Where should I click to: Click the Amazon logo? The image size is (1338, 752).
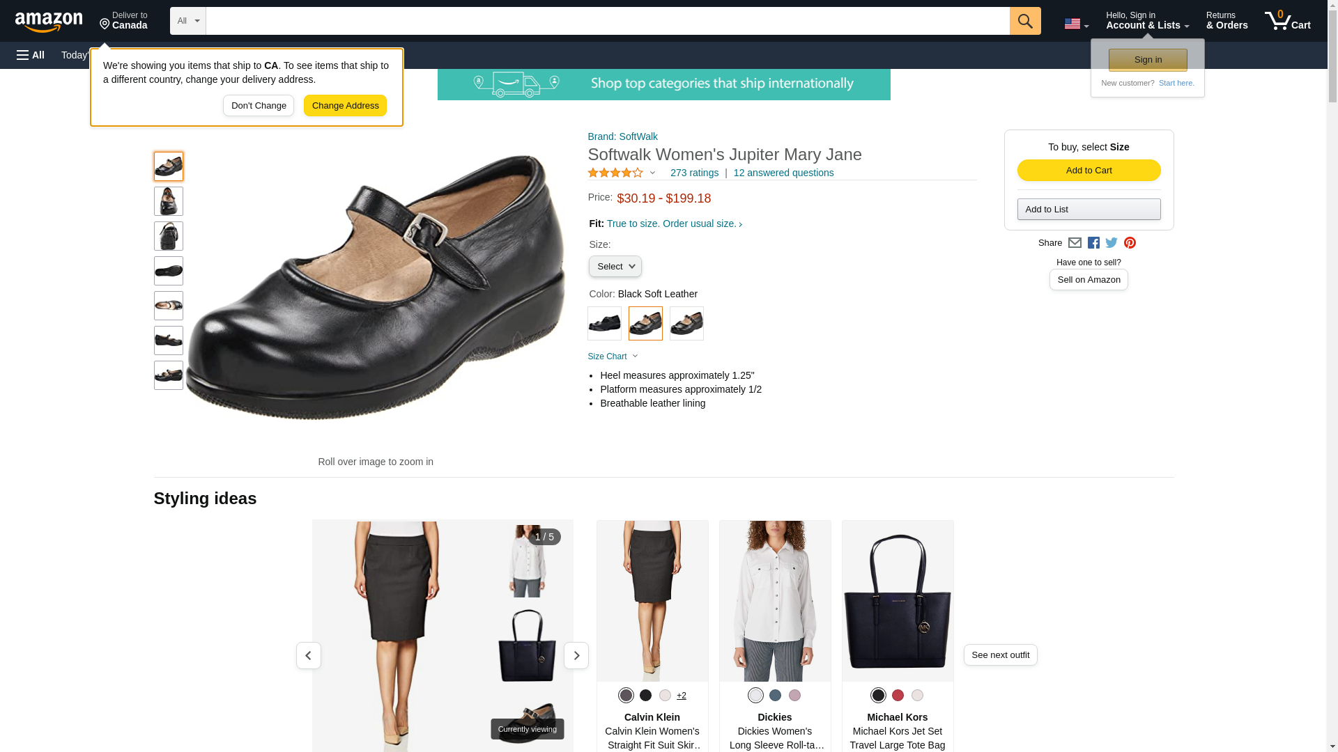[49, 22]
